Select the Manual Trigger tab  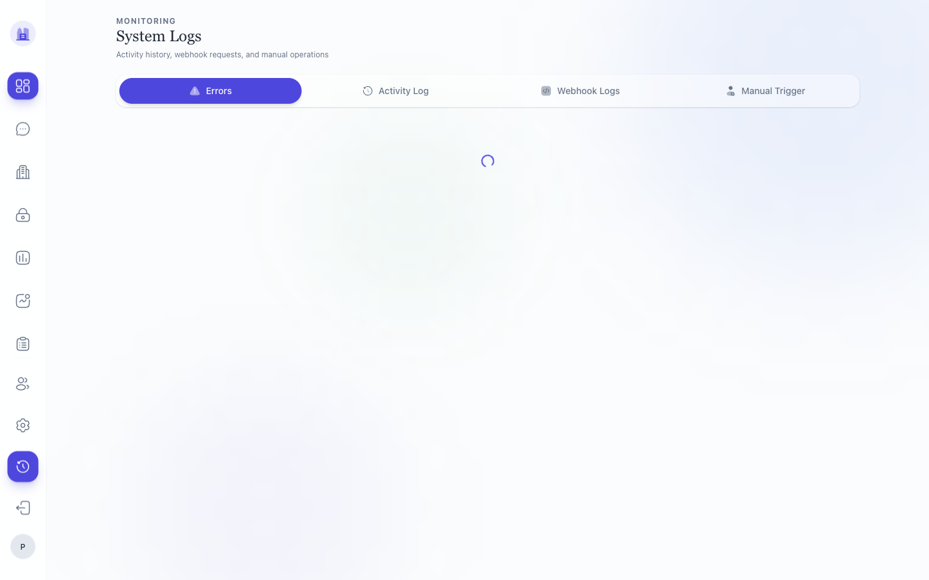(x=765, y=91)
